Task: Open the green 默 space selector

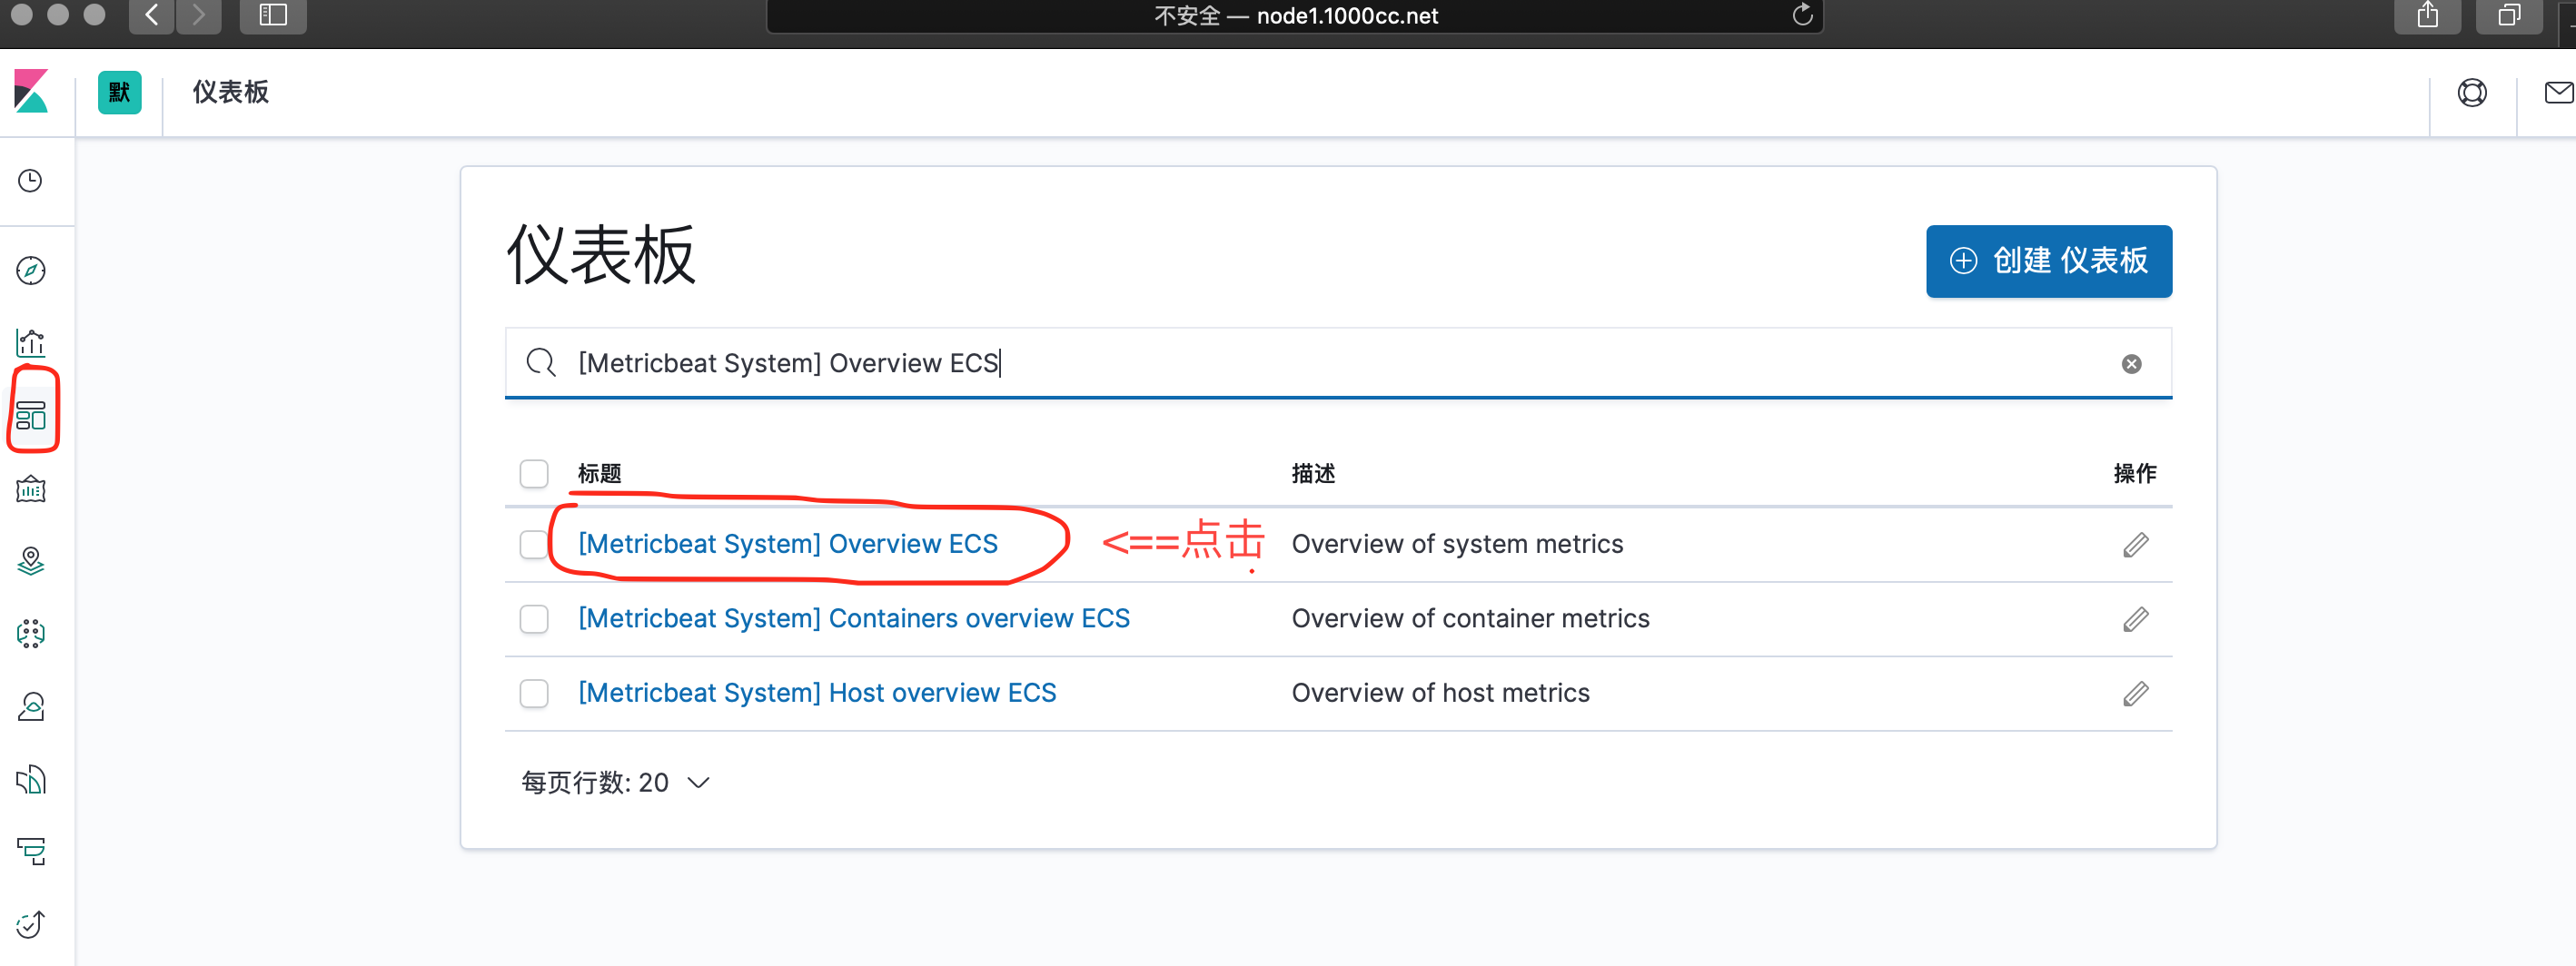Action: (x=119, y=93)
